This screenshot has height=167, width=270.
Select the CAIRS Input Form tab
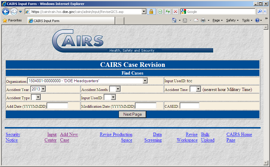71,21
